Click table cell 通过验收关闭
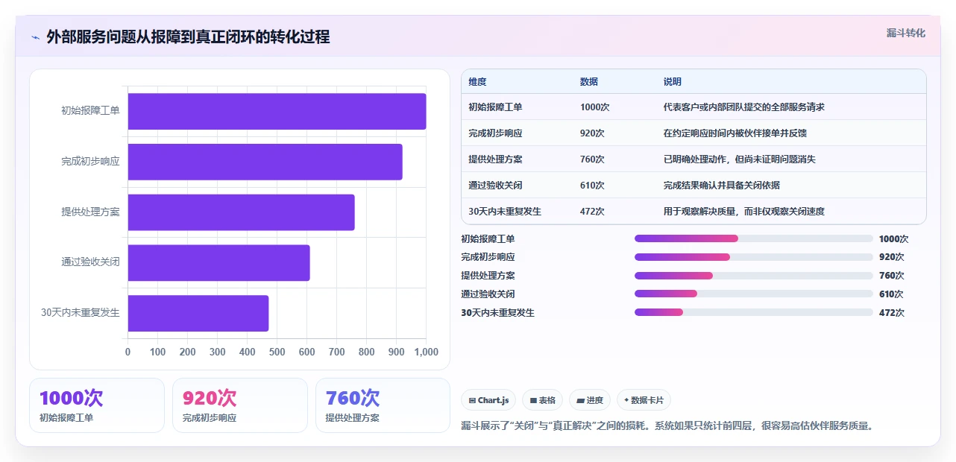The width and height of the screenshot is (956, 462). [x=495, y=186]
